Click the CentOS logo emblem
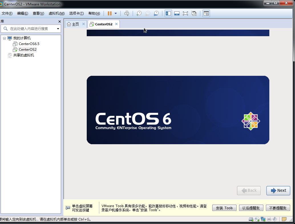Viewport: 295px width, 224px height. point(251,121)
